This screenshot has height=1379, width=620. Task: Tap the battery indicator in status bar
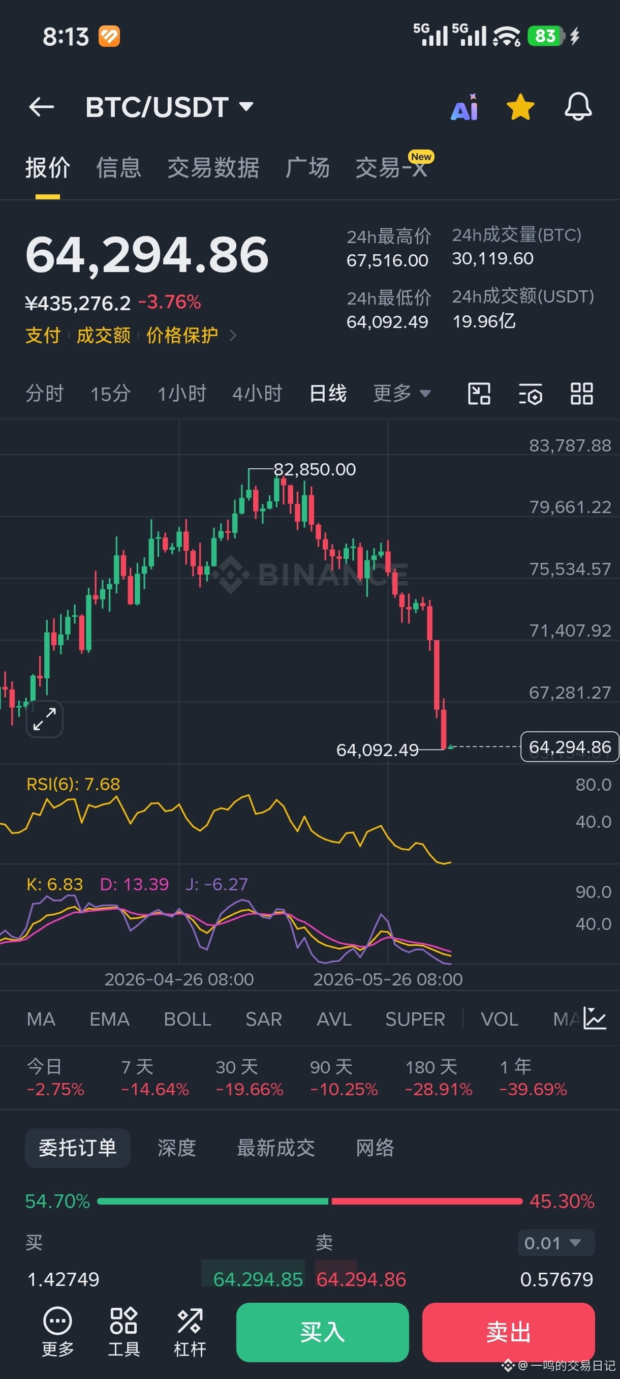tap(546, 36)
